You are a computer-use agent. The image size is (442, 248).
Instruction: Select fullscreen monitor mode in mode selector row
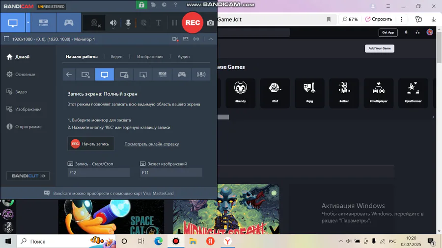105,74
